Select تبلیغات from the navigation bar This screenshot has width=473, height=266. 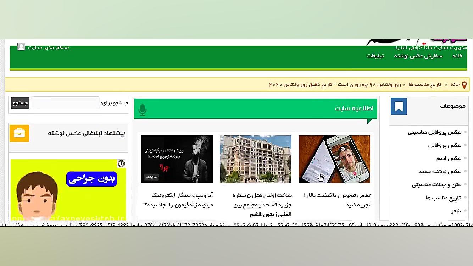(x=375, y=56)
